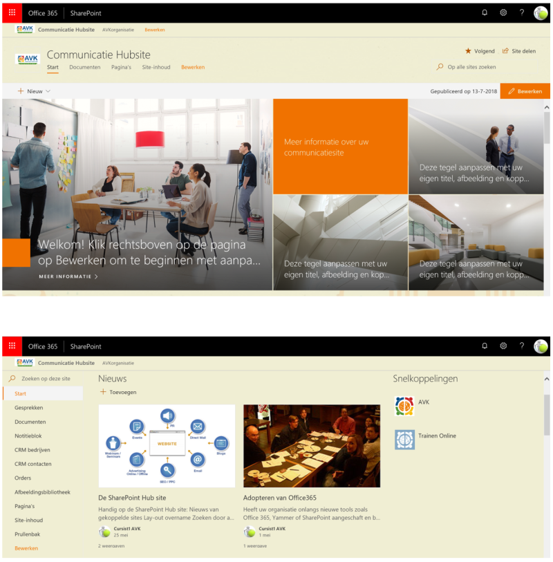Screen dimensions: 553x562
Task: Open settings gear in lower header
Action: coord(503,346)
